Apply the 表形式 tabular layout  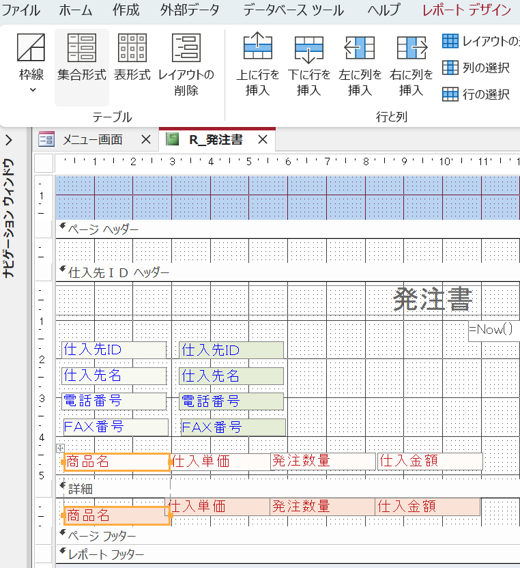(x=132, y=58)
